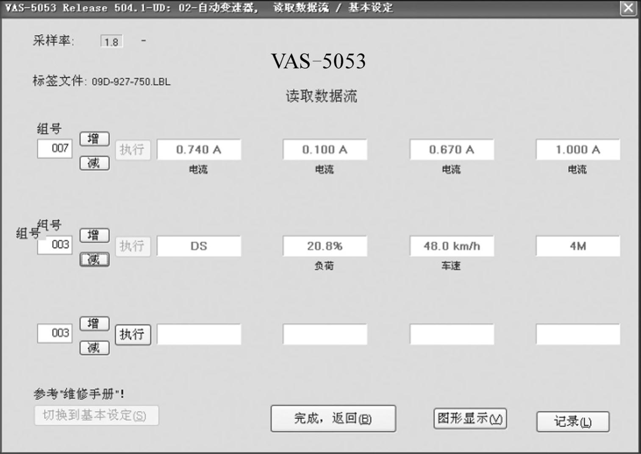This screenshot has height=454, width=641.
Task: Click the focused 减 button in the second group row
Action: 94,259
